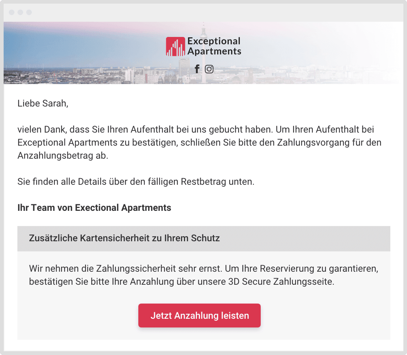
Task: Click the third window control dot
Action: (x=29, y=12)
